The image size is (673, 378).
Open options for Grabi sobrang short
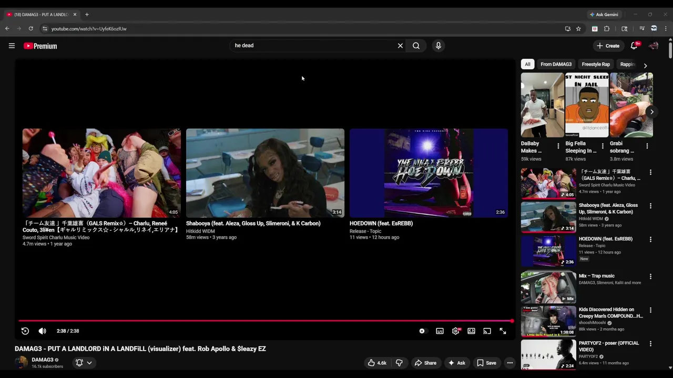pos(647,146)
